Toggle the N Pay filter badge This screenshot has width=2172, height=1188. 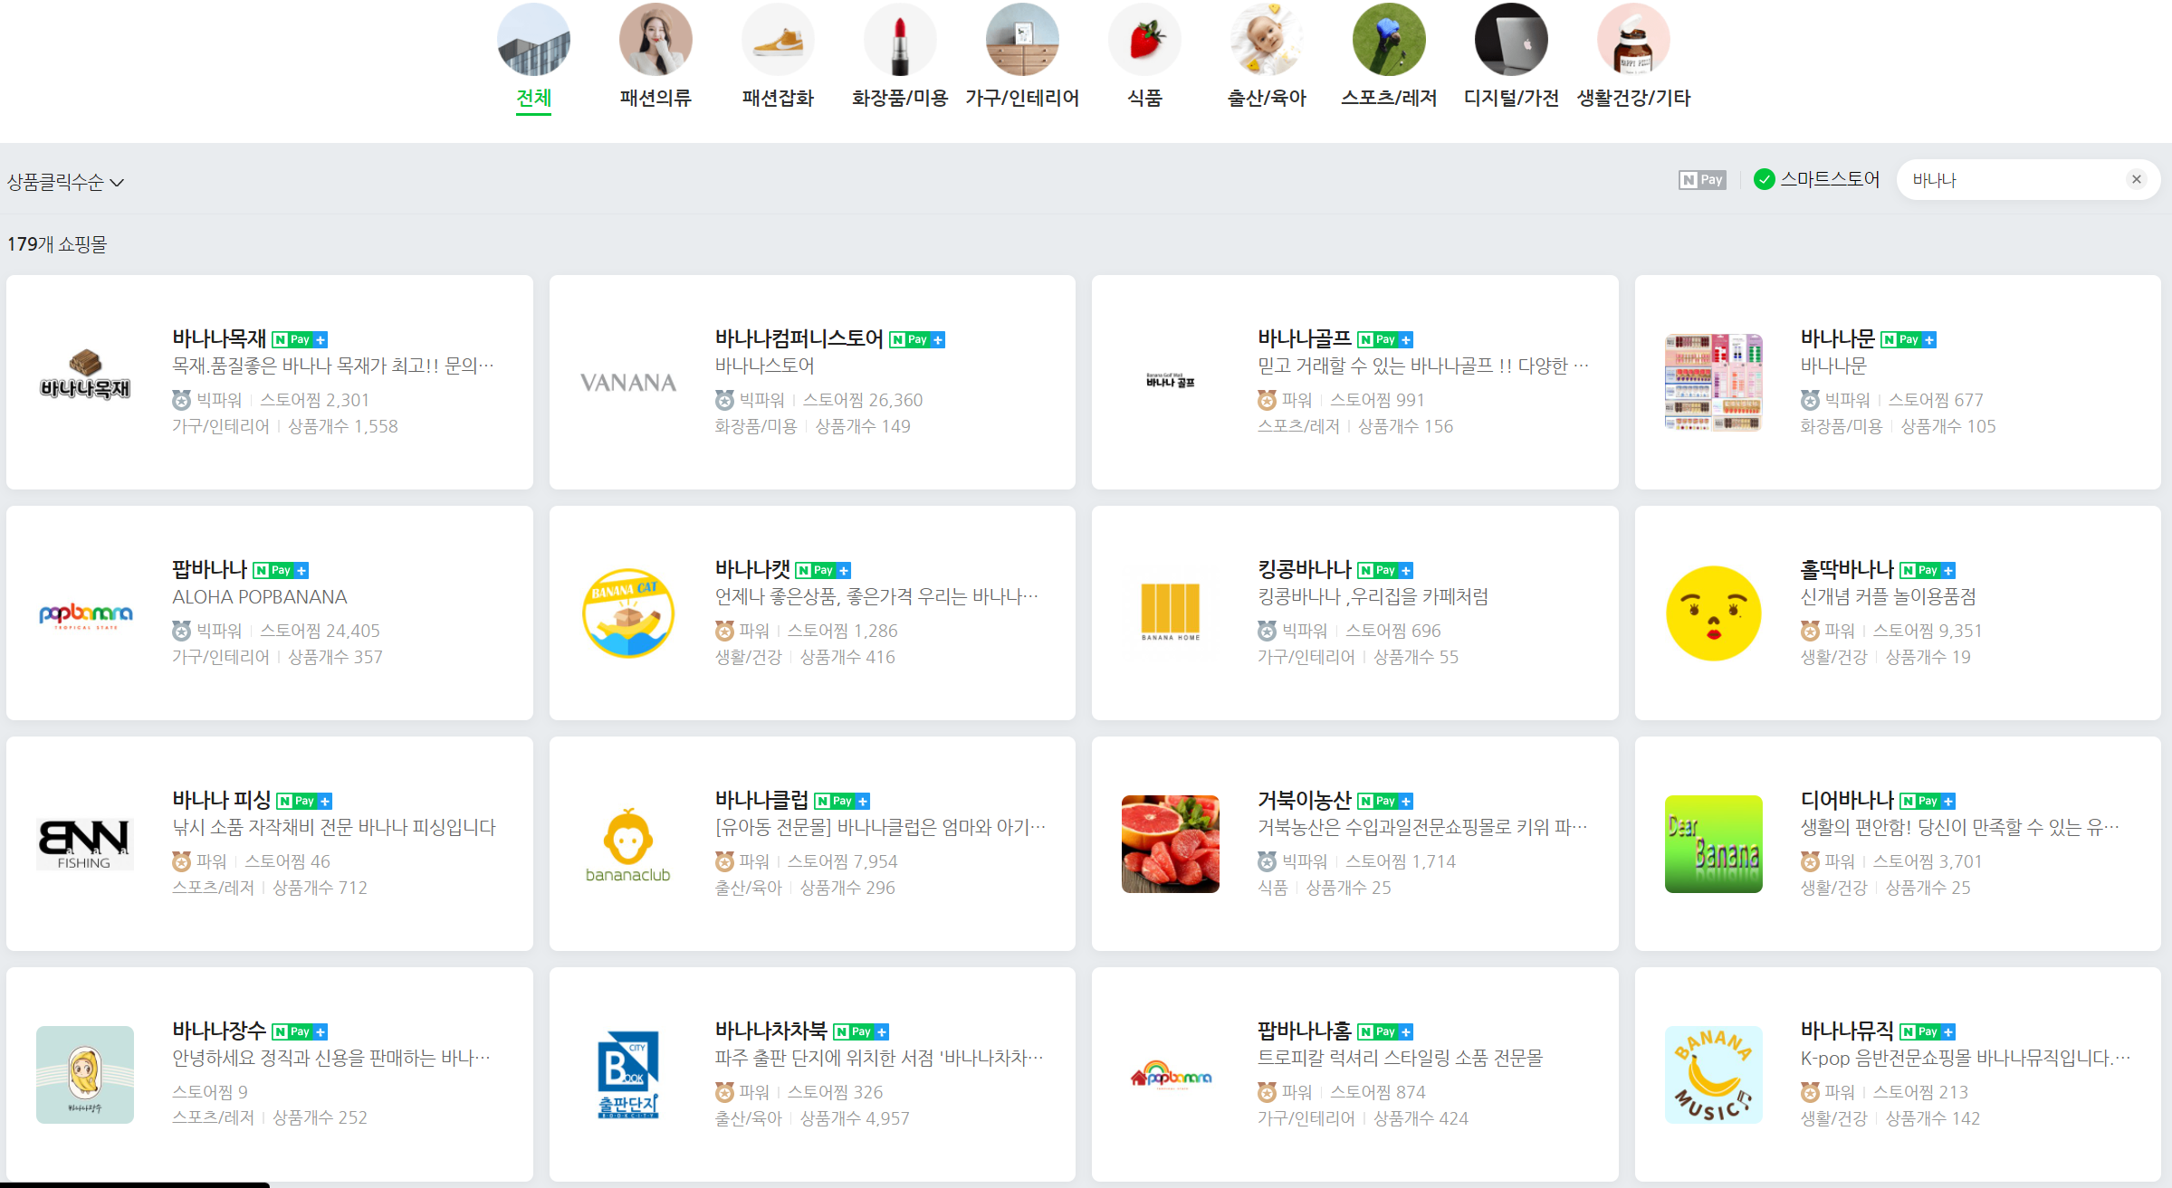click(x=1702, y=180)
